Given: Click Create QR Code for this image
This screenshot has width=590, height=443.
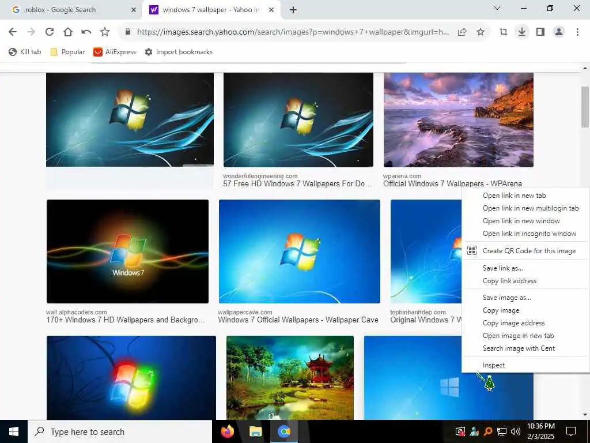Looking at the screenshot, I should pyautogui.click(x=525, y=251).
